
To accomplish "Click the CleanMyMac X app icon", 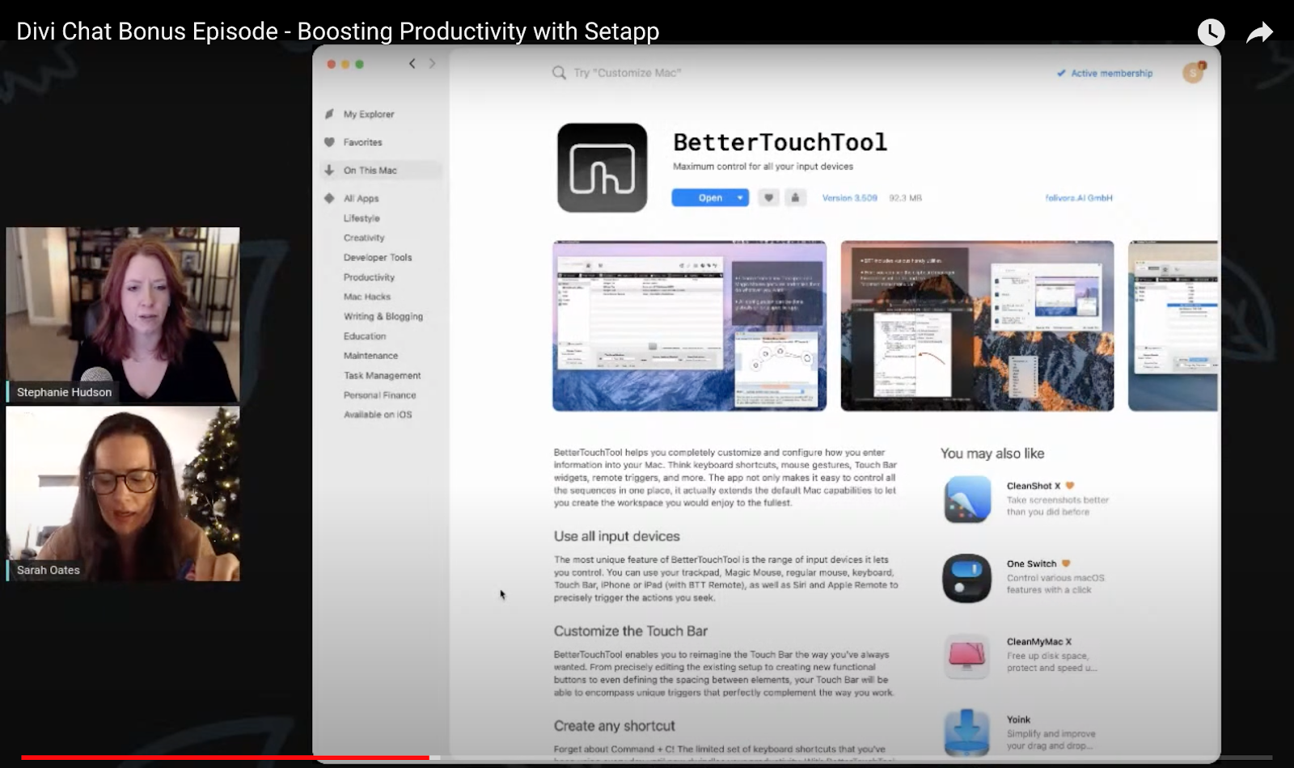I will click(x=967, y=656).
